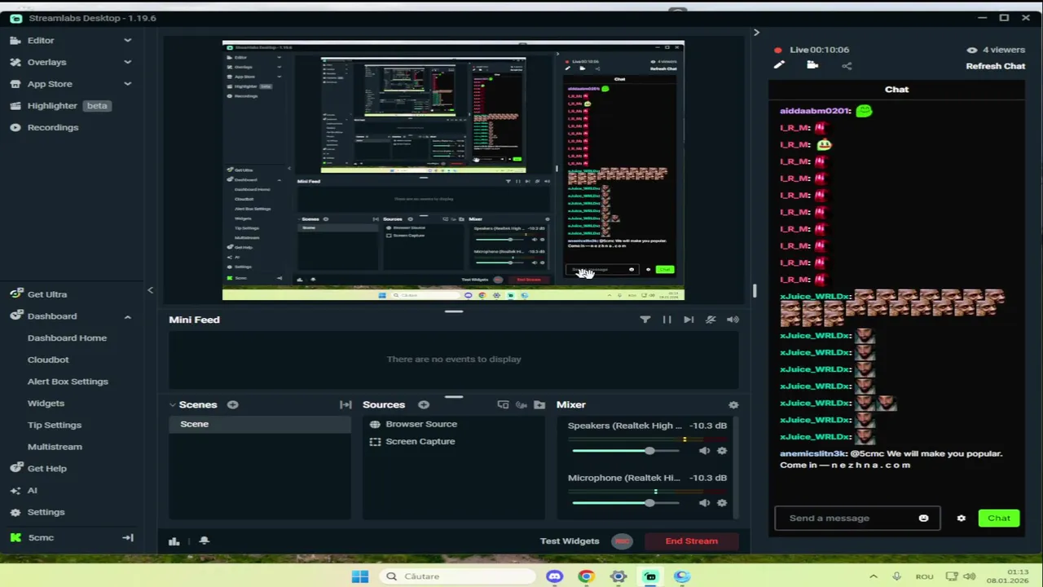Mute the Speakers audio source
The width and height of the screenshot is (1043, 587).
click(704, 451)
